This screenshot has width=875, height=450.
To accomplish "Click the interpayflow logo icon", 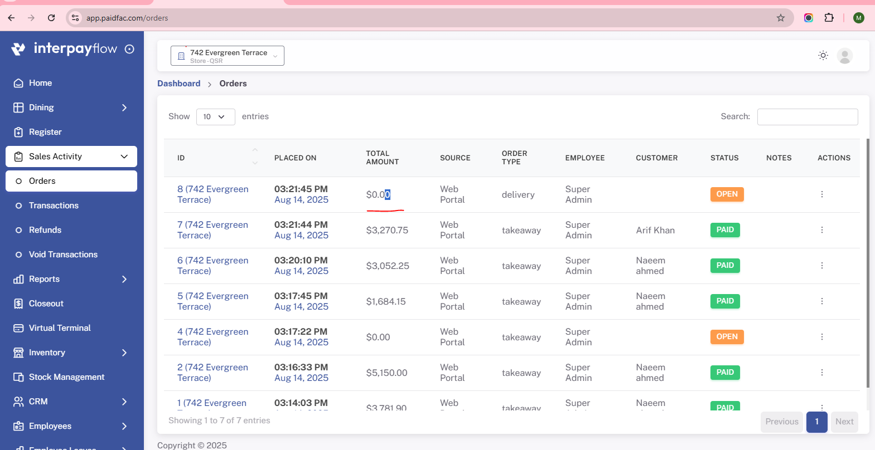I will coord(18,49).
